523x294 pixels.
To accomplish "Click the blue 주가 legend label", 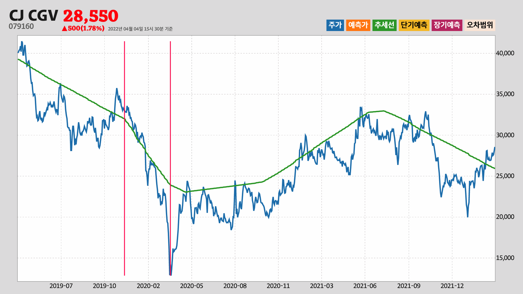I will click(335, 25).
